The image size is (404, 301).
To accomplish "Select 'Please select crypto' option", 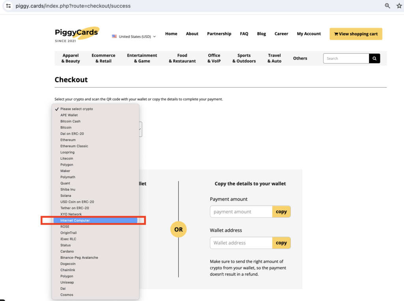I will tap(95, 109).
